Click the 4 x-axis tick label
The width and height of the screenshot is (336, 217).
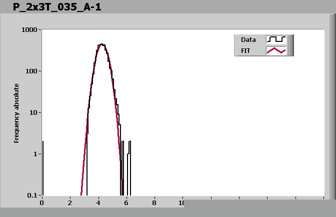pyautogui.click(x=98, y=203)
